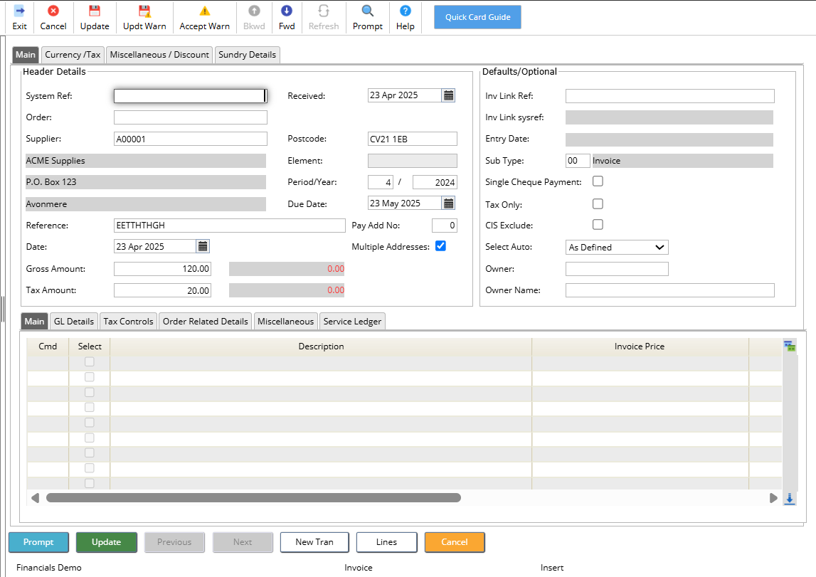The width and height of the screenshot is (816, 577).
Task: Open Help from the toolbar
Action: 405,18
